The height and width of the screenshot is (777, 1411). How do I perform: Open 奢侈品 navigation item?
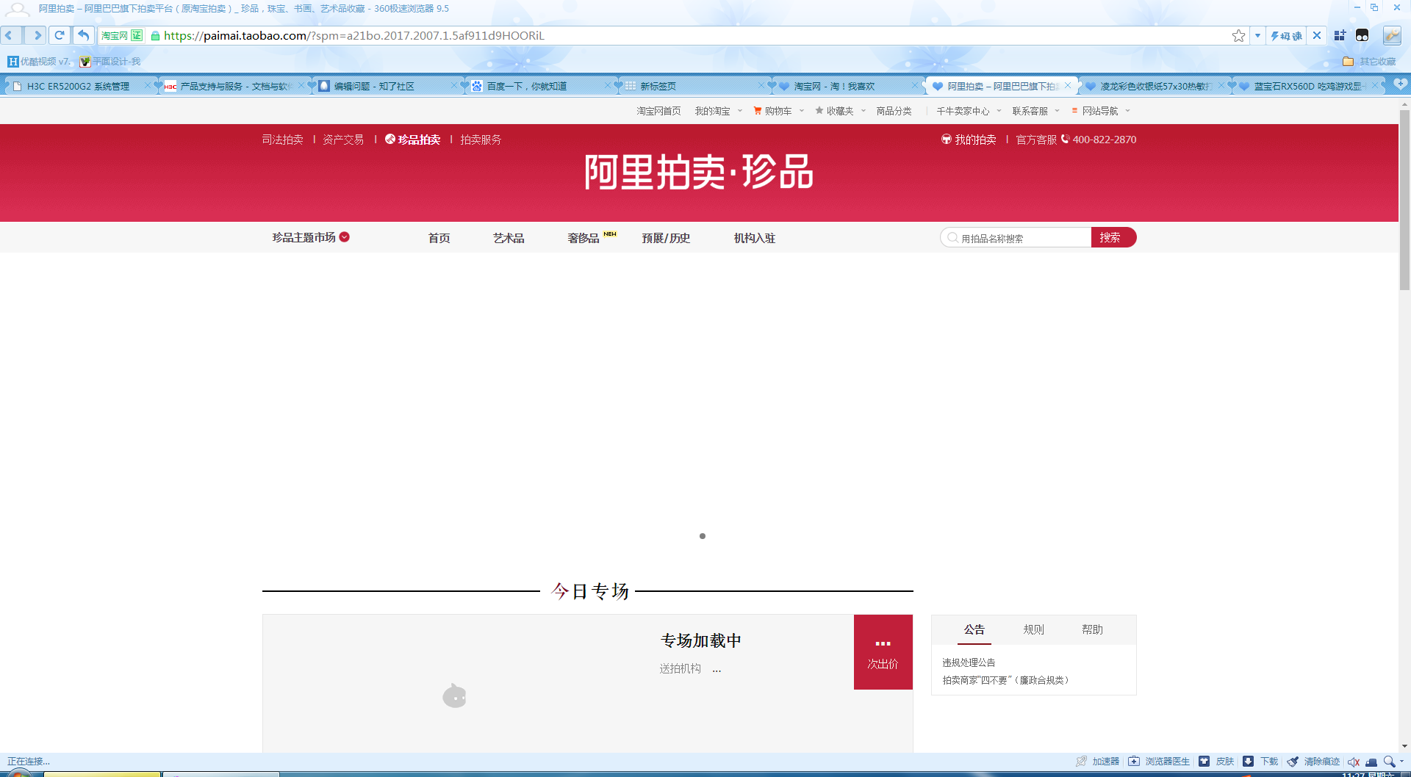coord(584,238)
